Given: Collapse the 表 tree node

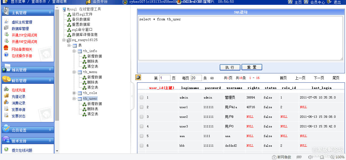Looking at the screenshot, I should pyautogui.click(x=69, y=45).
